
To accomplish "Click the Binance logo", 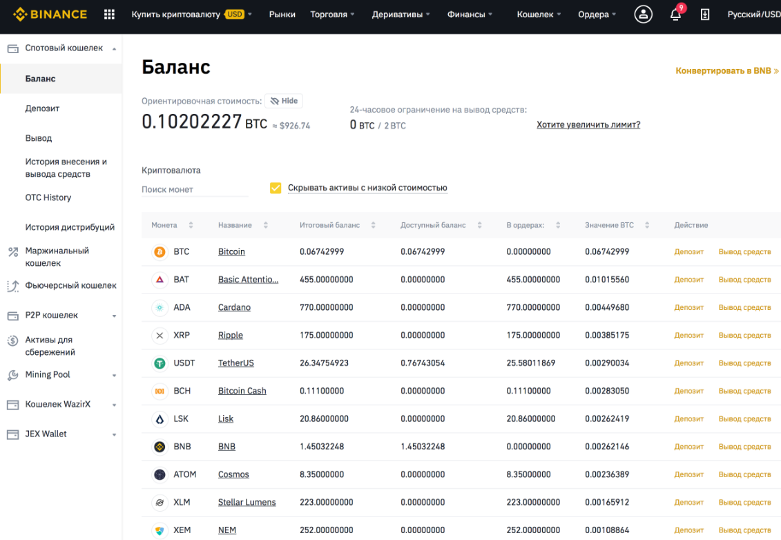I will 50,15.
